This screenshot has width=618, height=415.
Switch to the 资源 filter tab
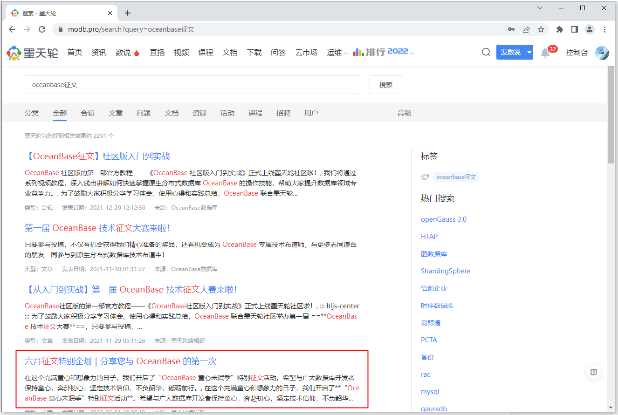point(199,113)
